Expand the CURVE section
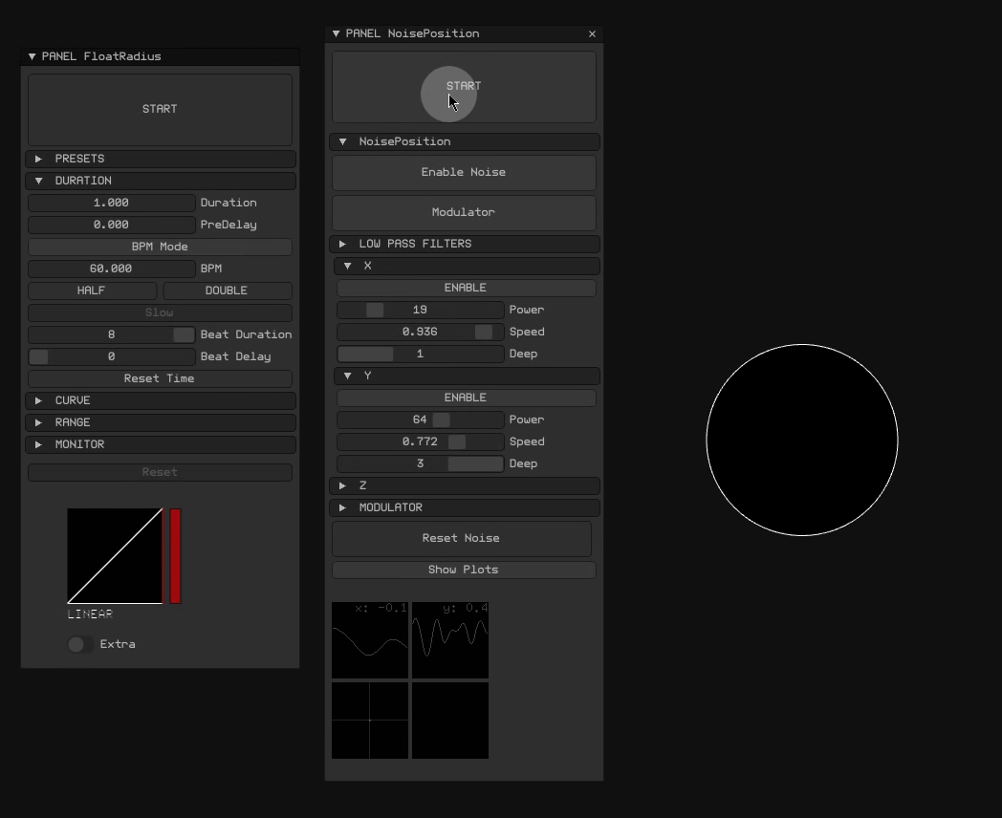Screen dimensions: 1002x818 (x=161, y=400)
